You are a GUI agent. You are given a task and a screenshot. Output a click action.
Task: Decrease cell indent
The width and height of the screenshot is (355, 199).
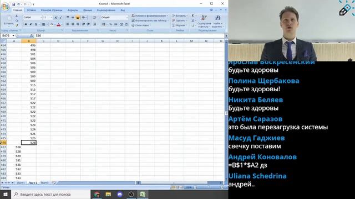tap(84, 24)
